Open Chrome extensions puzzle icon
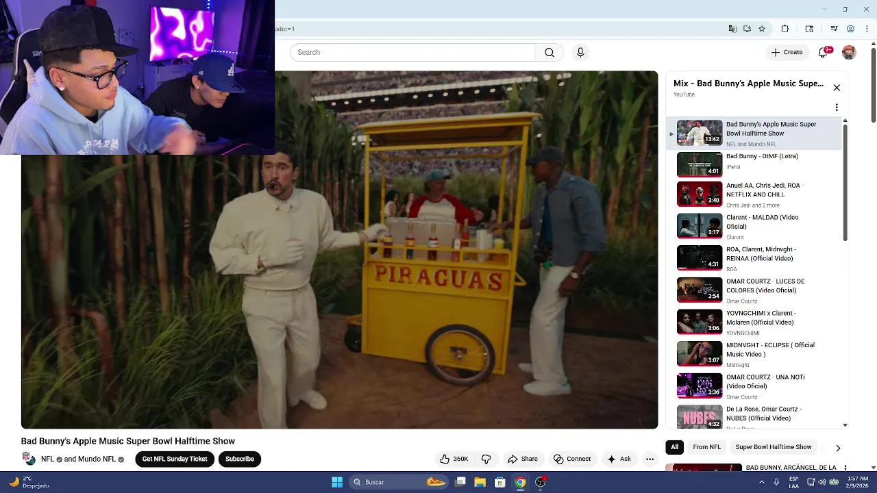 pyautogui.click(x=785, y=29)
